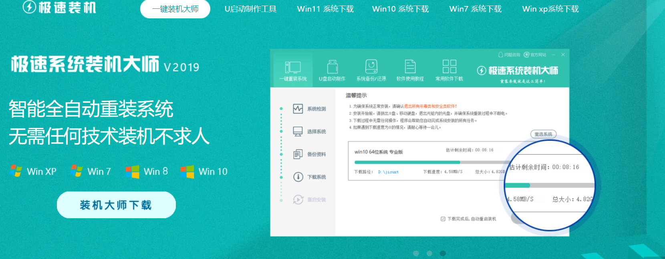Viewport: 665px width, 259px height.
Task: Click the 总大小: 4.82GB text
Action: [x=490, y=172]
